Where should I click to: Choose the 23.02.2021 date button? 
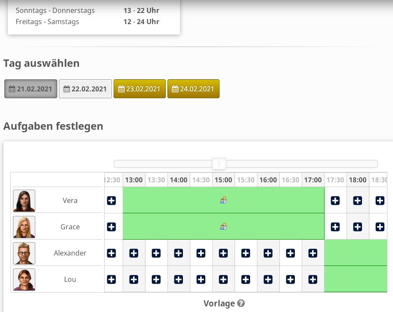(139, 89)
